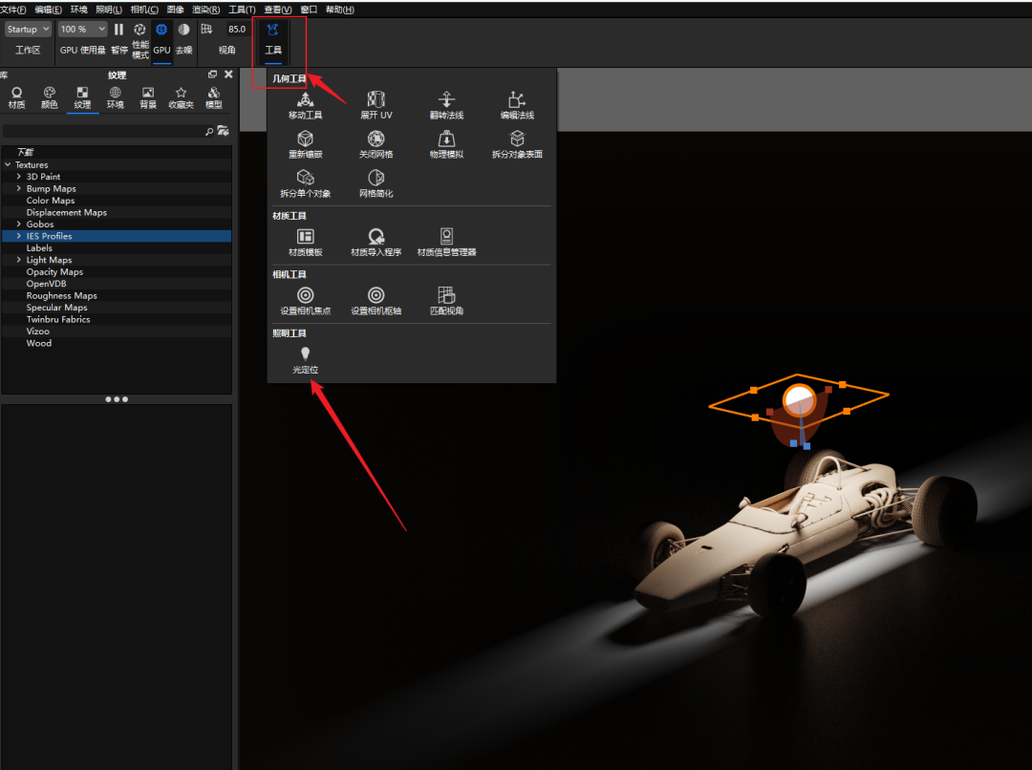Click the 翻转法线 flip normals tool
The height and width of the screenshot is (770, 1032).
(x=446, y=105)
